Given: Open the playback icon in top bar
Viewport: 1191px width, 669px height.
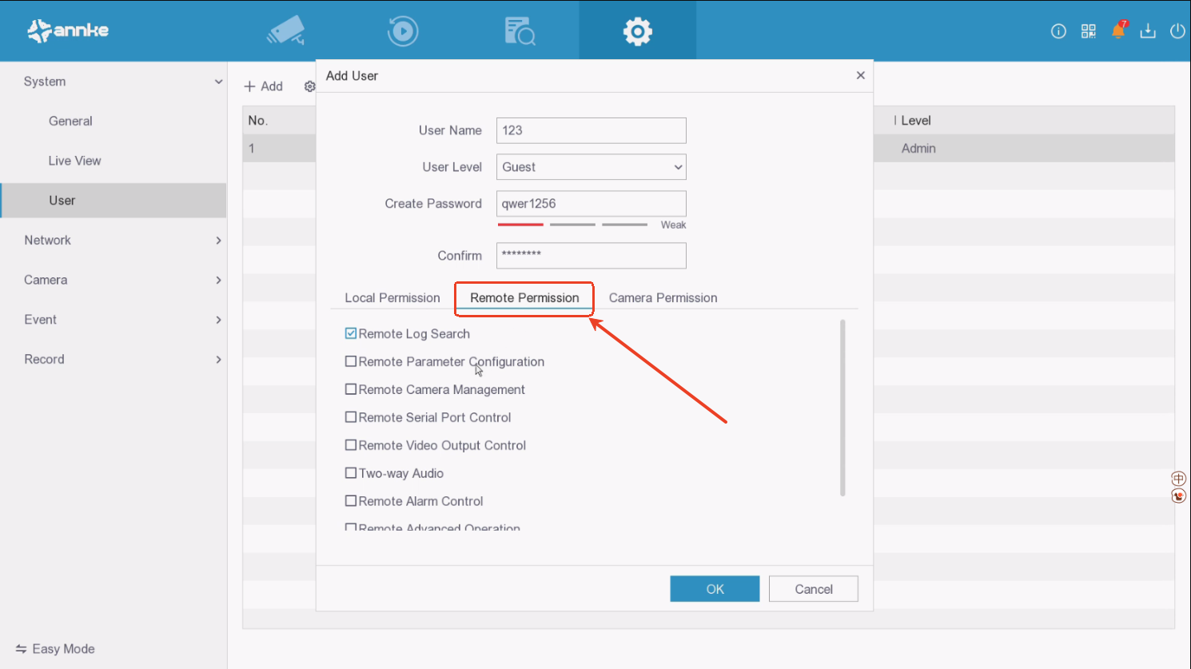Looking at the screenshot, I should pos(403,31).
